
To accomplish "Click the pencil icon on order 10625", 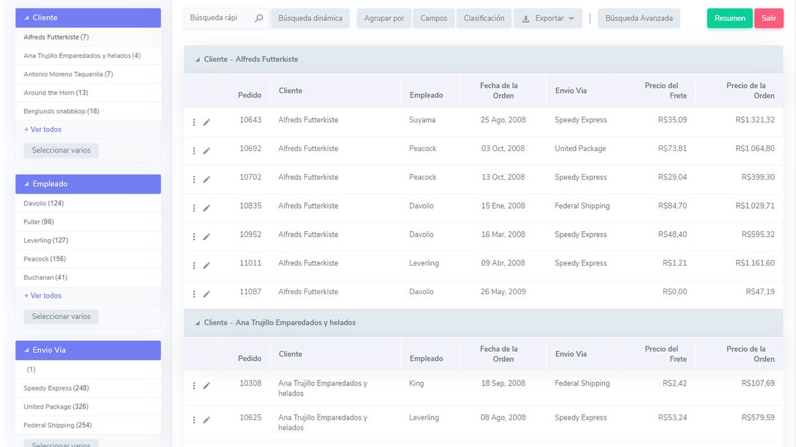I will (x=207, y=419).
